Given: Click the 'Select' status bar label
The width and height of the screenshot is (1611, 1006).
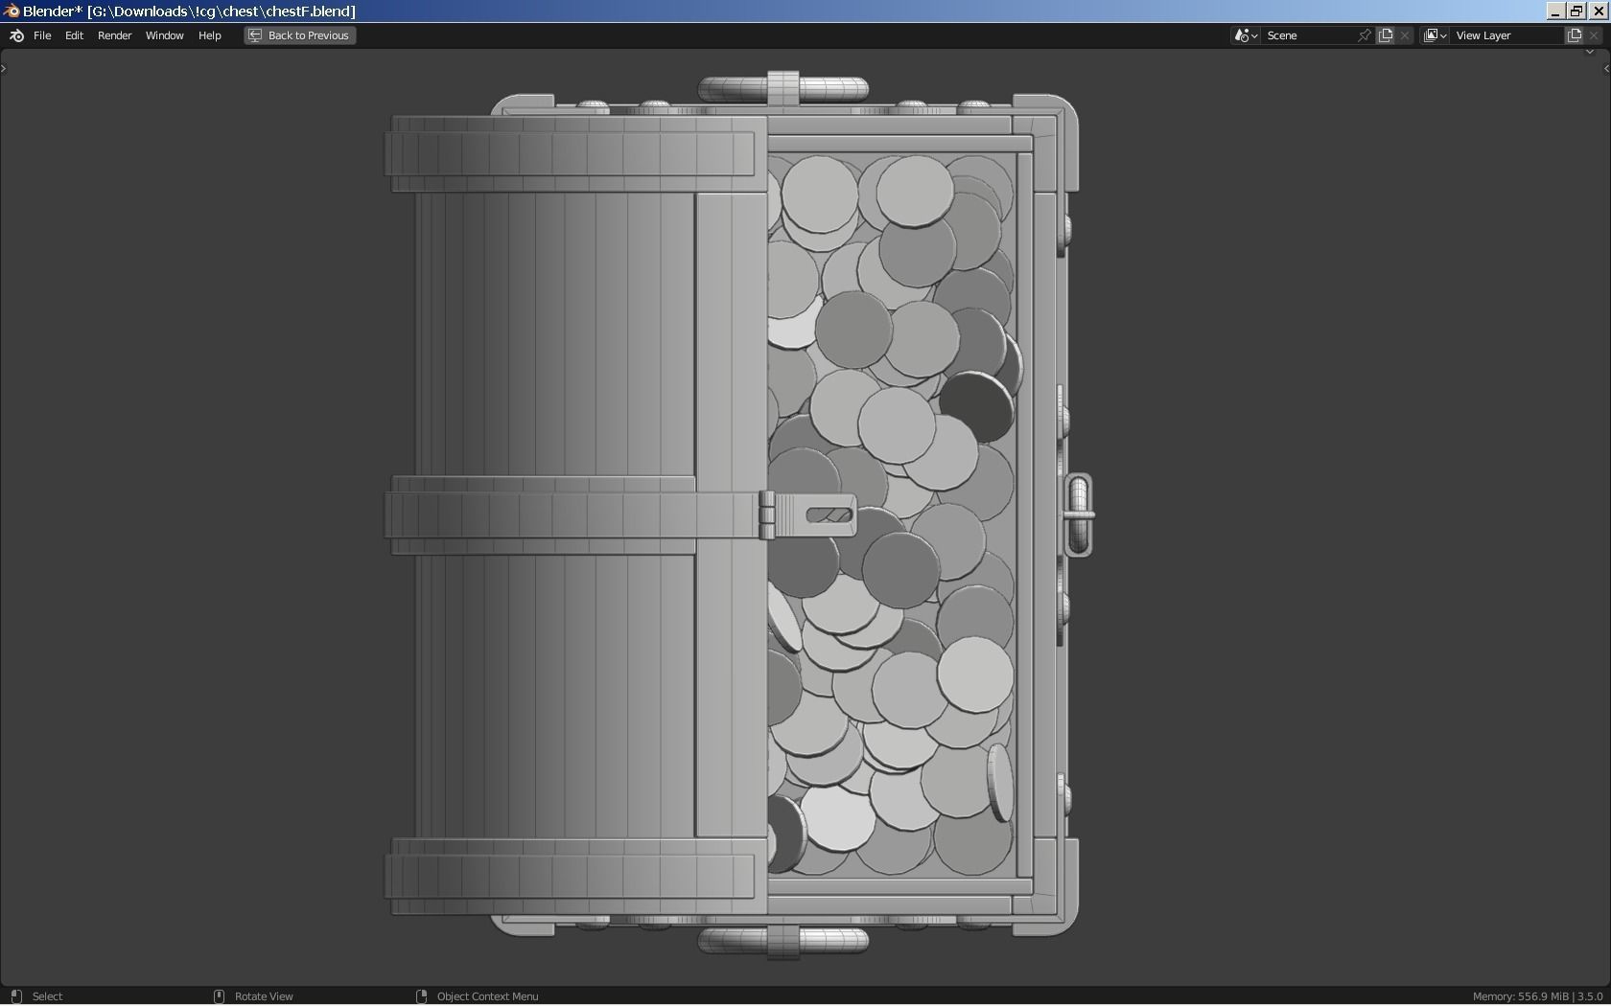Looking at the screenshot, I should click(x=47, y=996).
